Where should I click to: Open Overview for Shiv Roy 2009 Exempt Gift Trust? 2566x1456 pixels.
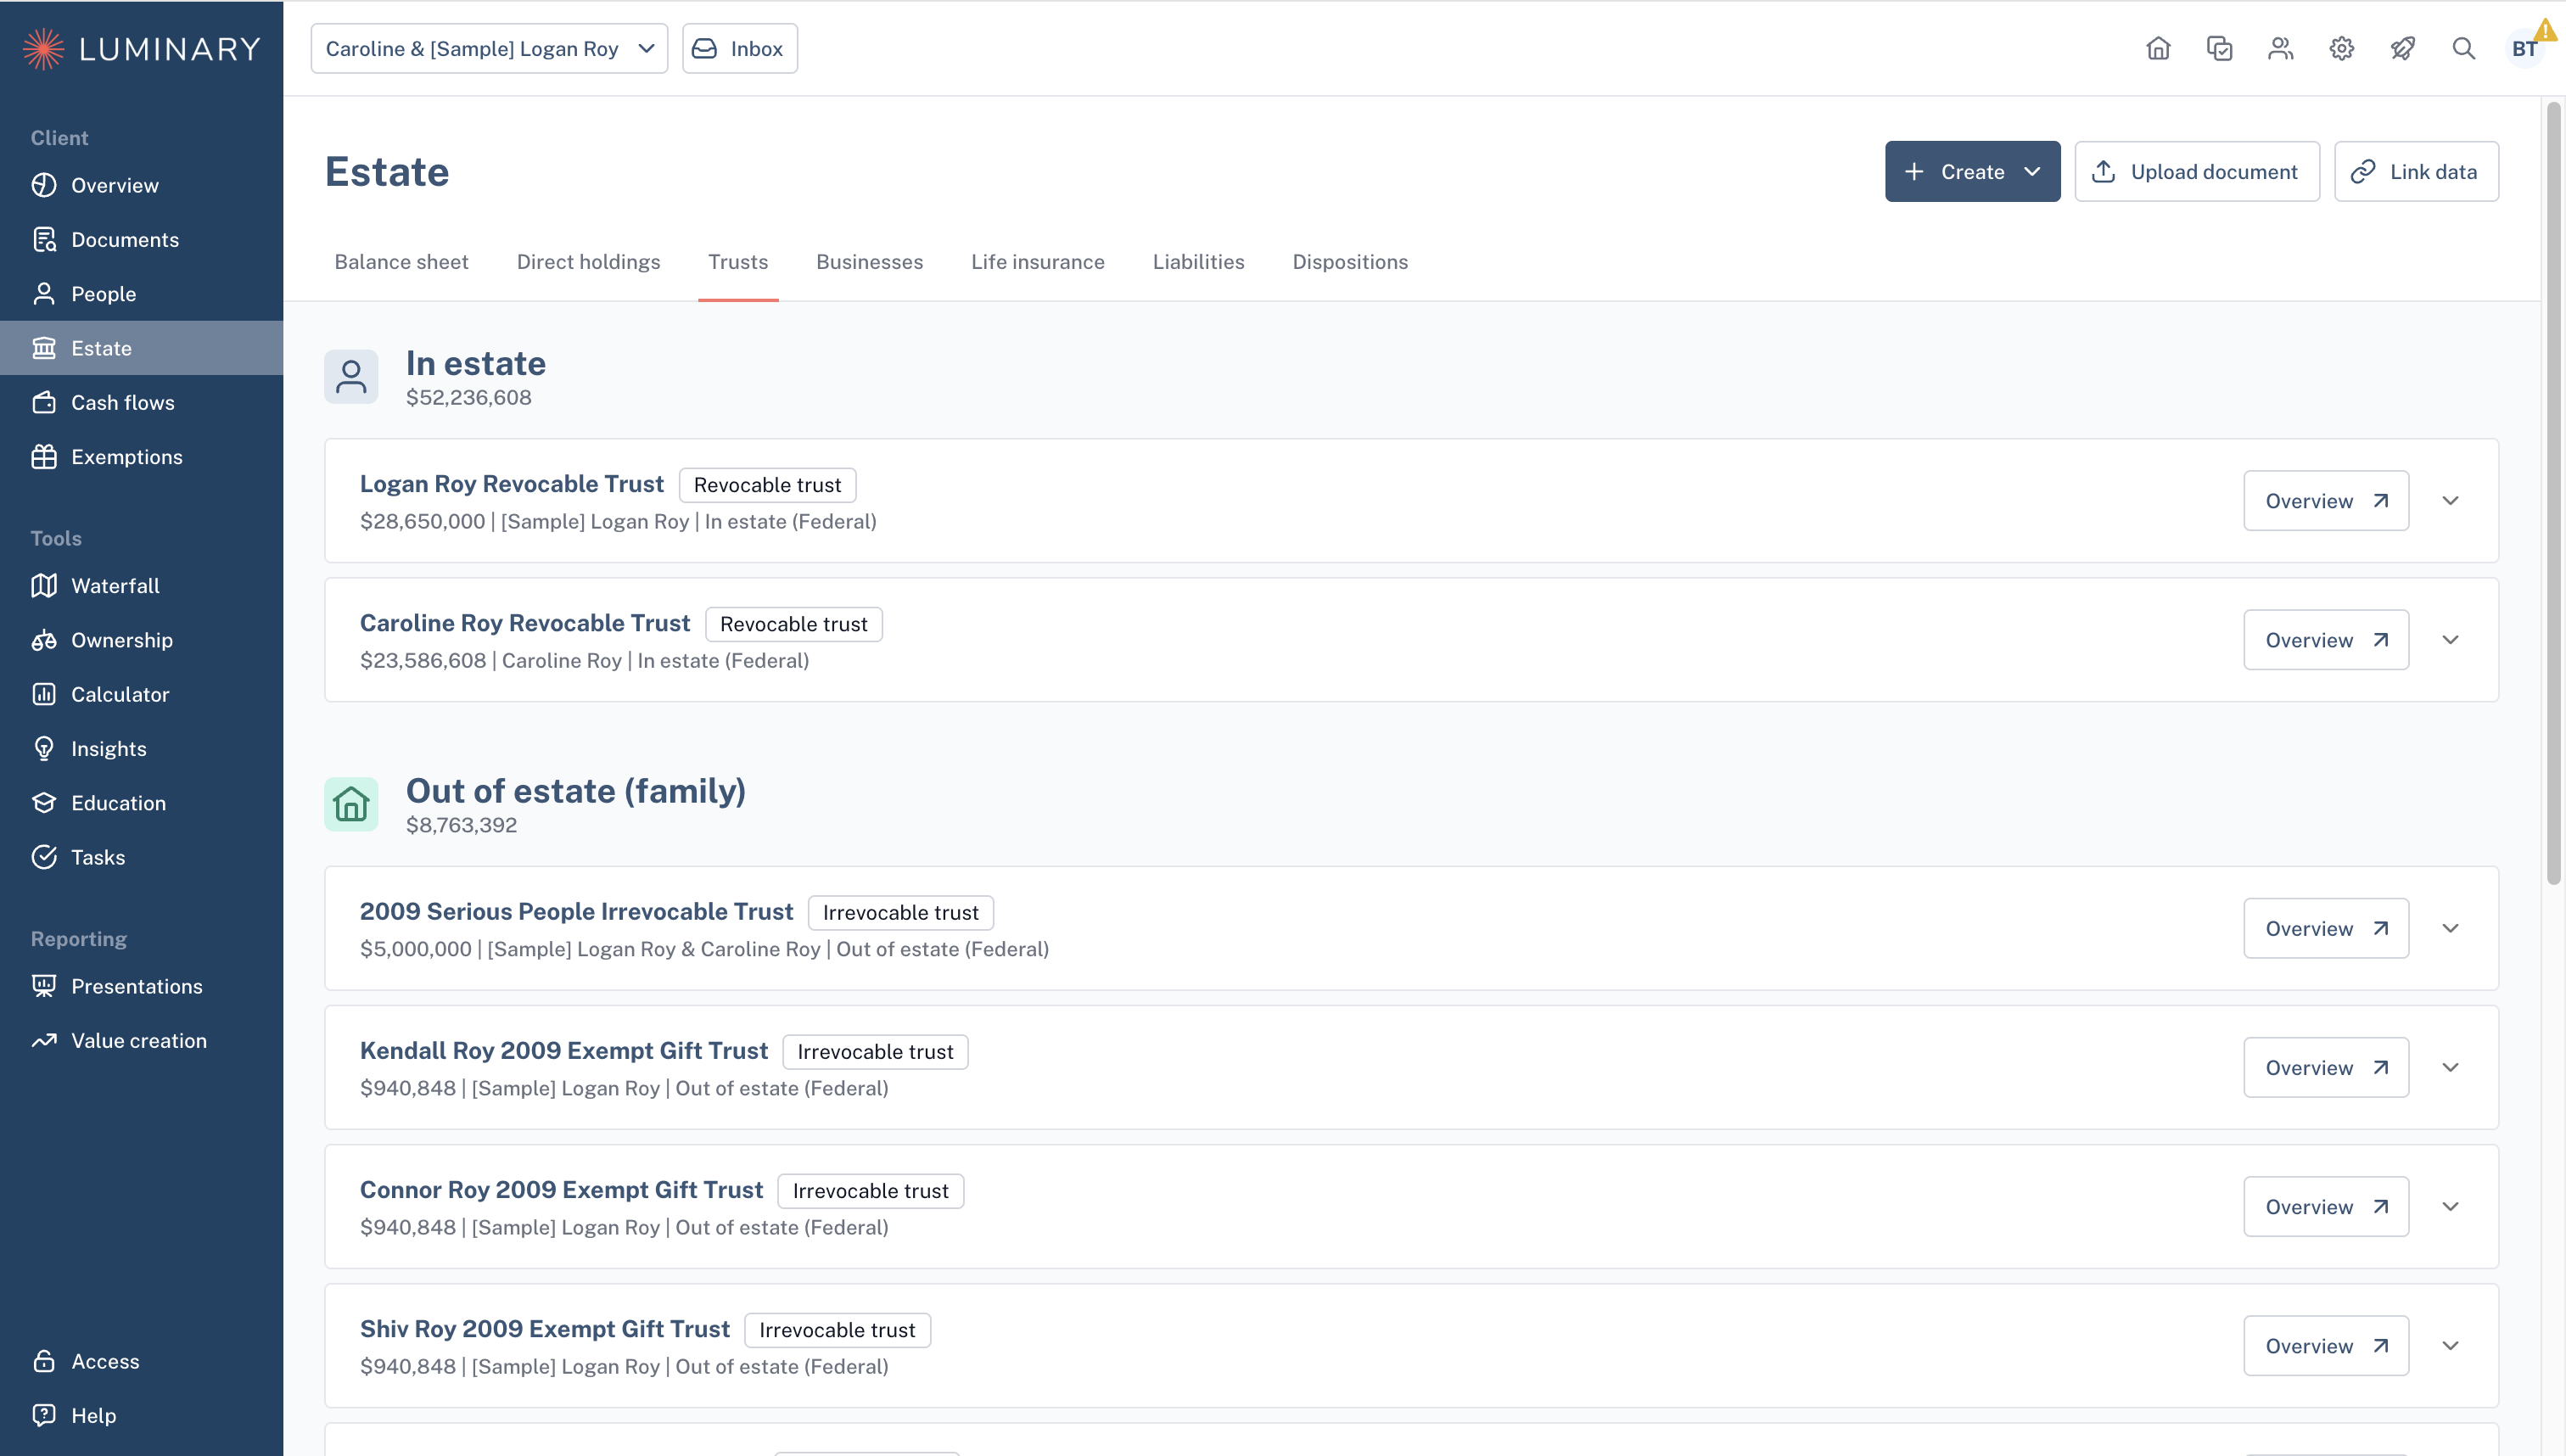(2326, 1345)
